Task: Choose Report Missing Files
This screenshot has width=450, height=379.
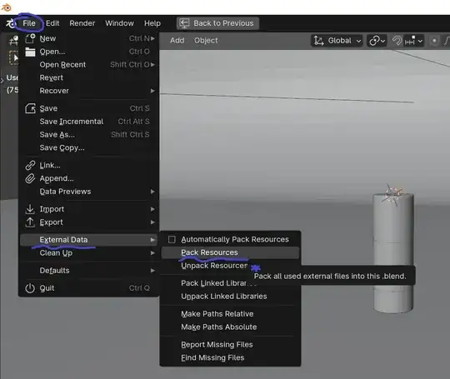Action: coord(231,345)
